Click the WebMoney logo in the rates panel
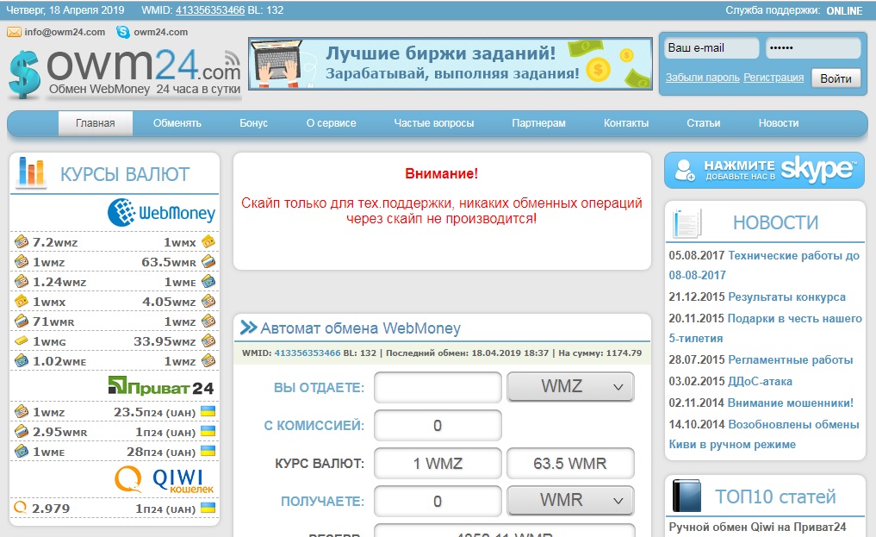This screenshot has height=537, width=876. (x=161, y=212)
